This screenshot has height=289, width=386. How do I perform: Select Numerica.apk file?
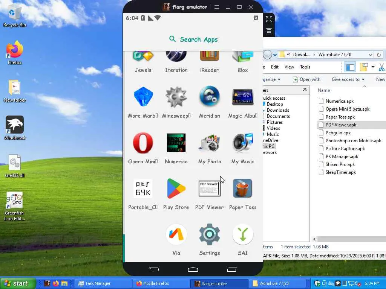coord(340,101)
